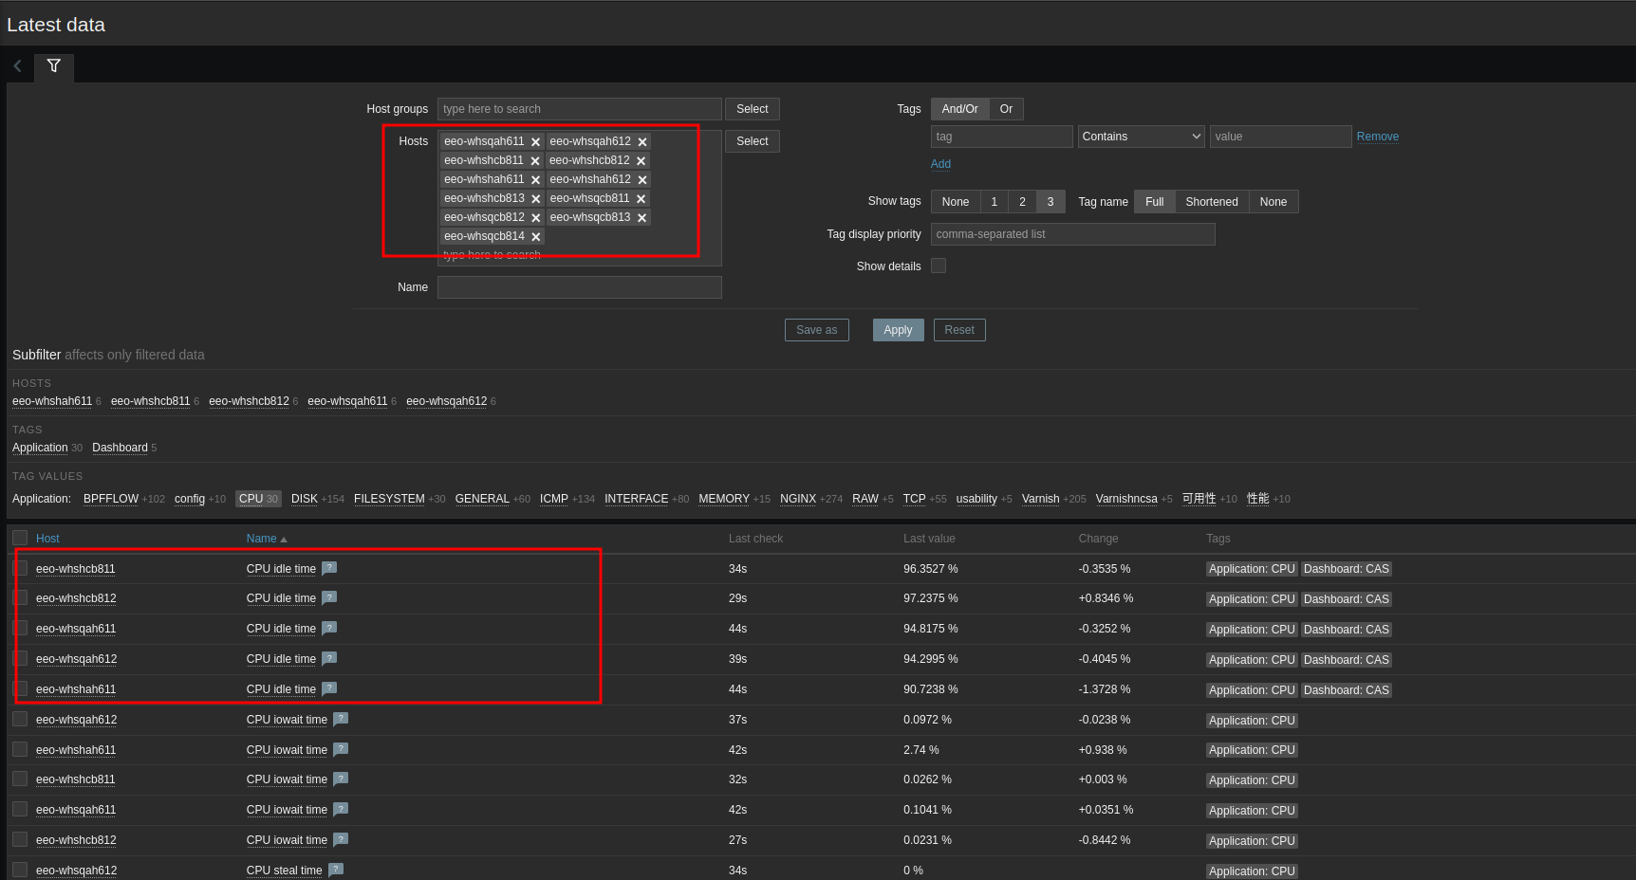Remove host eeo-whsqah611 from filter
1636x880 pixels.
click(x=535, y=142)
